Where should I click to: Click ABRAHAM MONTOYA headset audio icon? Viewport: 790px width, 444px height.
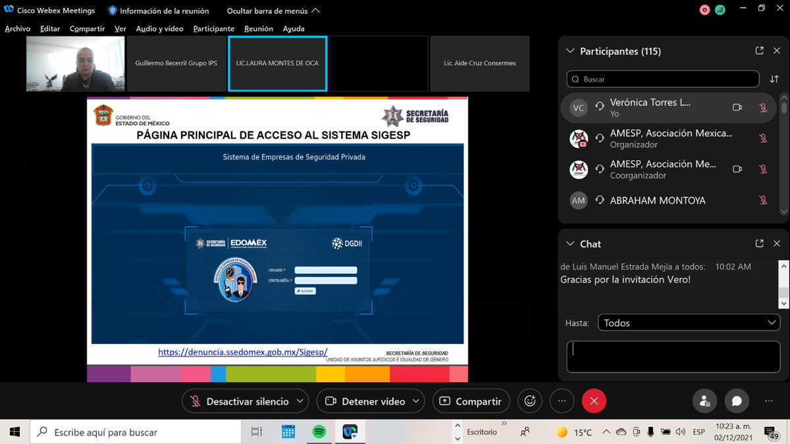click(600, 200)
